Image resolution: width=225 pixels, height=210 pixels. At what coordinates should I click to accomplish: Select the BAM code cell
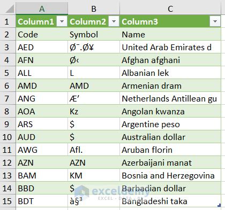42,175
